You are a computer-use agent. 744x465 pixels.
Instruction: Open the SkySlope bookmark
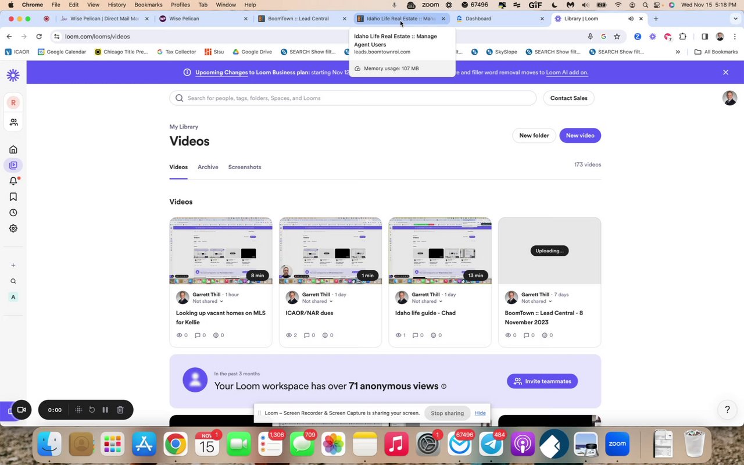[x=500, y=52]
